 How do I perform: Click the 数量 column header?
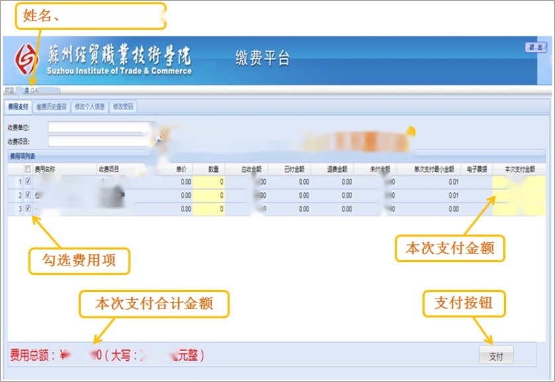tap(213, 169)
